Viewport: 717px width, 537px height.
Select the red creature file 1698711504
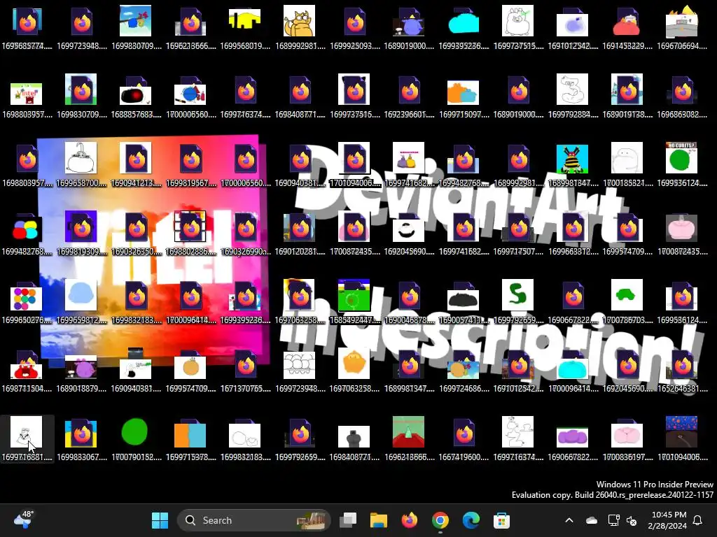[x=27, y=370]
